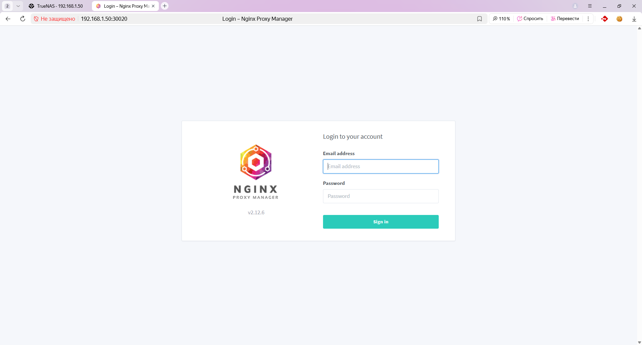642x345 pixels.
Task: Open a new tab with plus button
Action: [x=165, y=6]
